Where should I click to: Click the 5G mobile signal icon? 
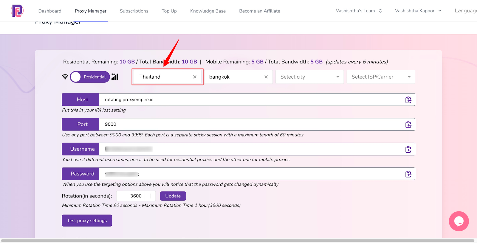click(115, 77)
